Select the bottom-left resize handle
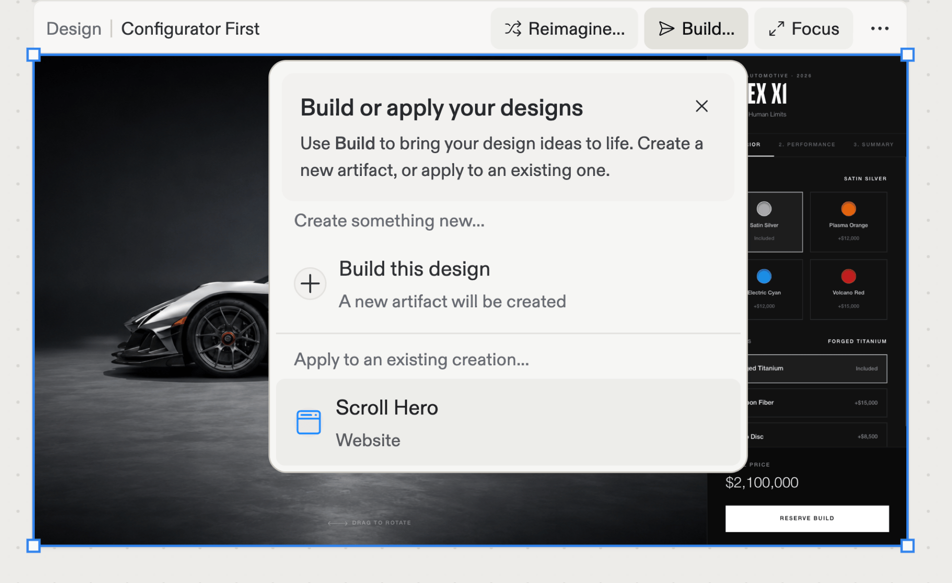Viewport: 952px width, 583px height. click(x=33, y=545)
